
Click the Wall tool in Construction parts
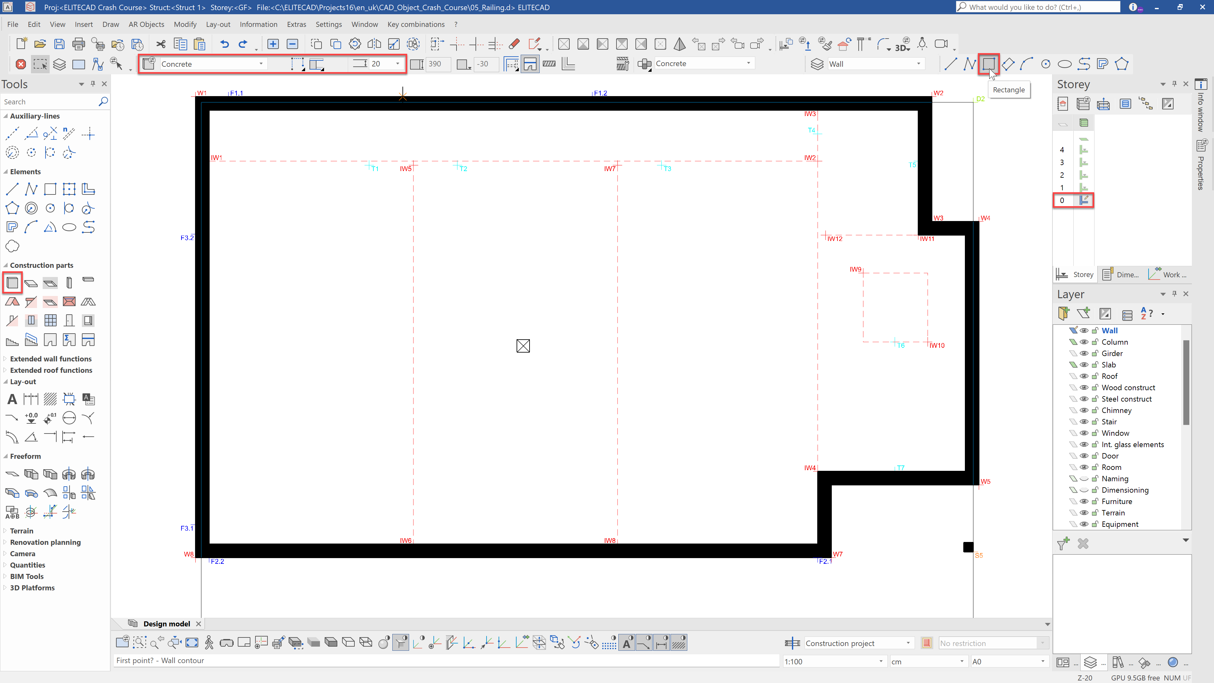[12, 283]
